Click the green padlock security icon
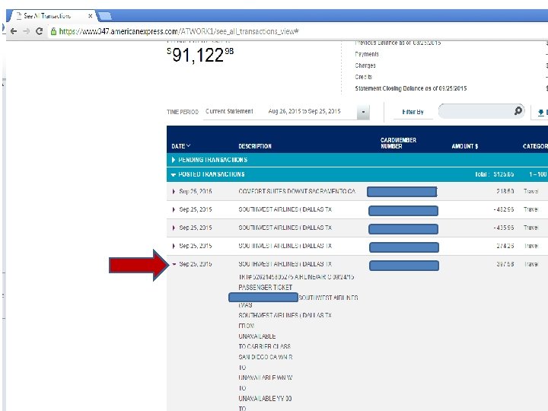548x411 pixels. [x=53, y=31]
